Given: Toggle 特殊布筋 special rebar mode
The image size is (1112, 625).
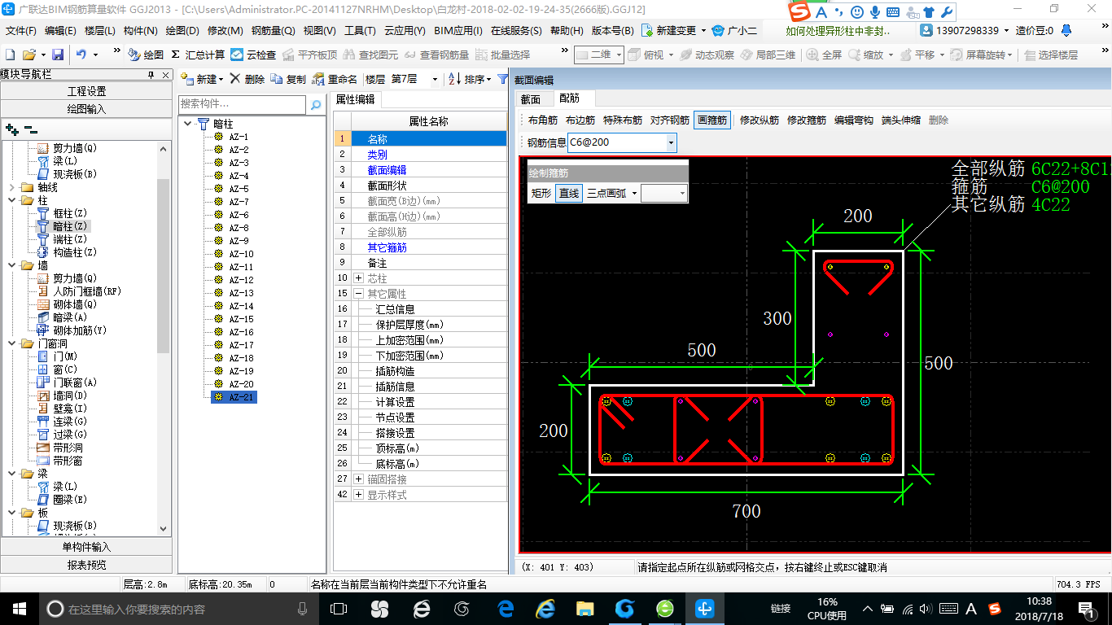Looking at the screenshot, I should pos(623,120).
